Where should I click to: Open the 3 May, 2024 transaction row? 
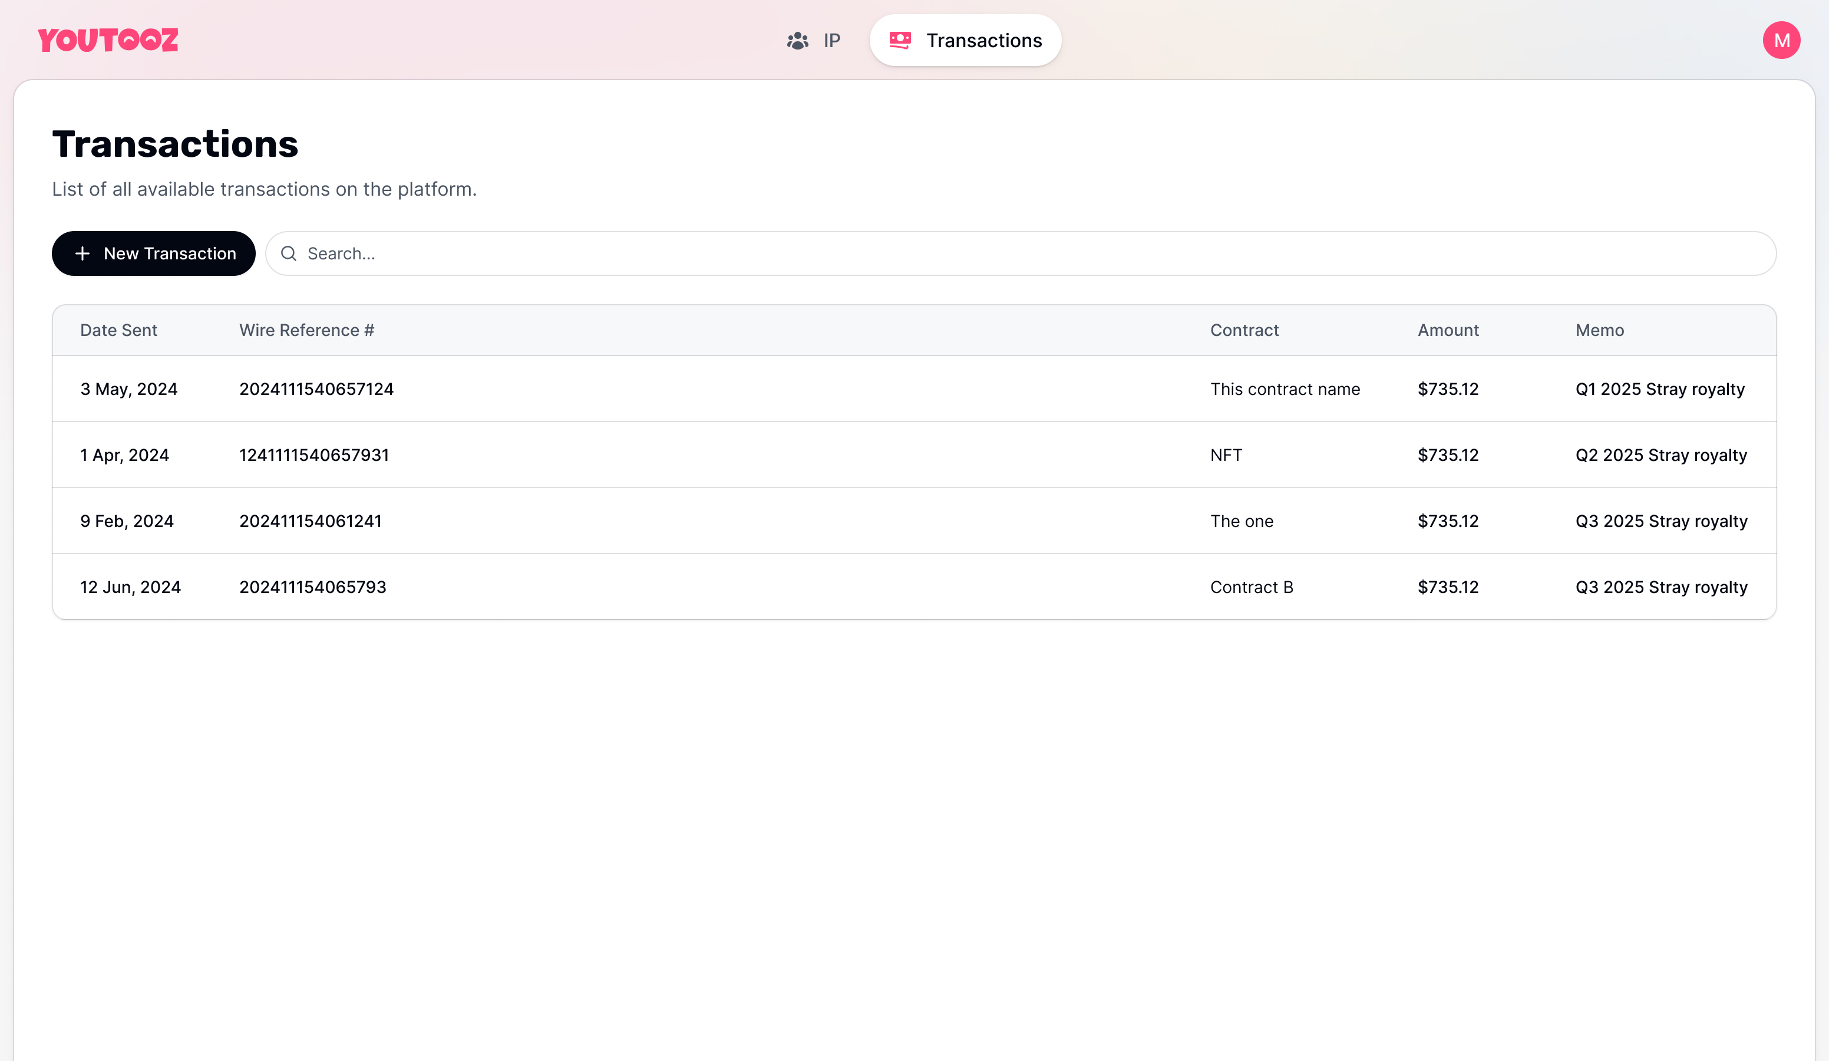128,389
